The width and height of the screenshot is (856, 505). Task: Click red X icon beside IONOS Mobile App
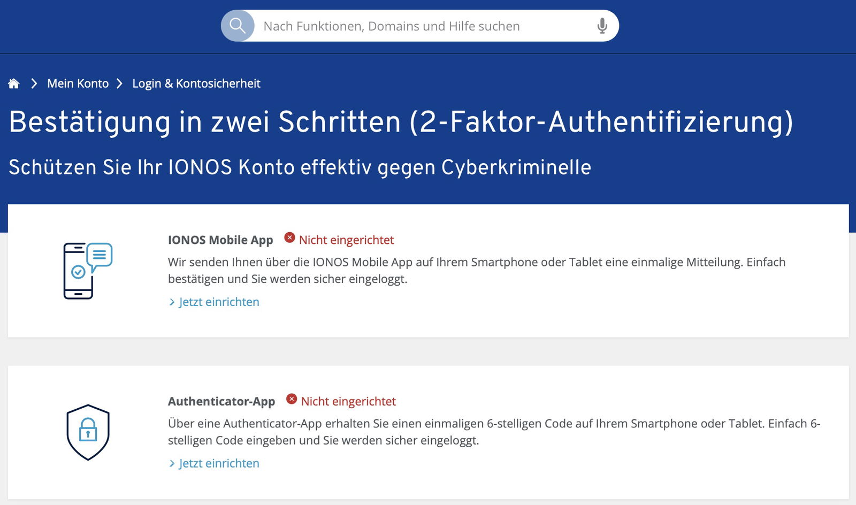289,238
